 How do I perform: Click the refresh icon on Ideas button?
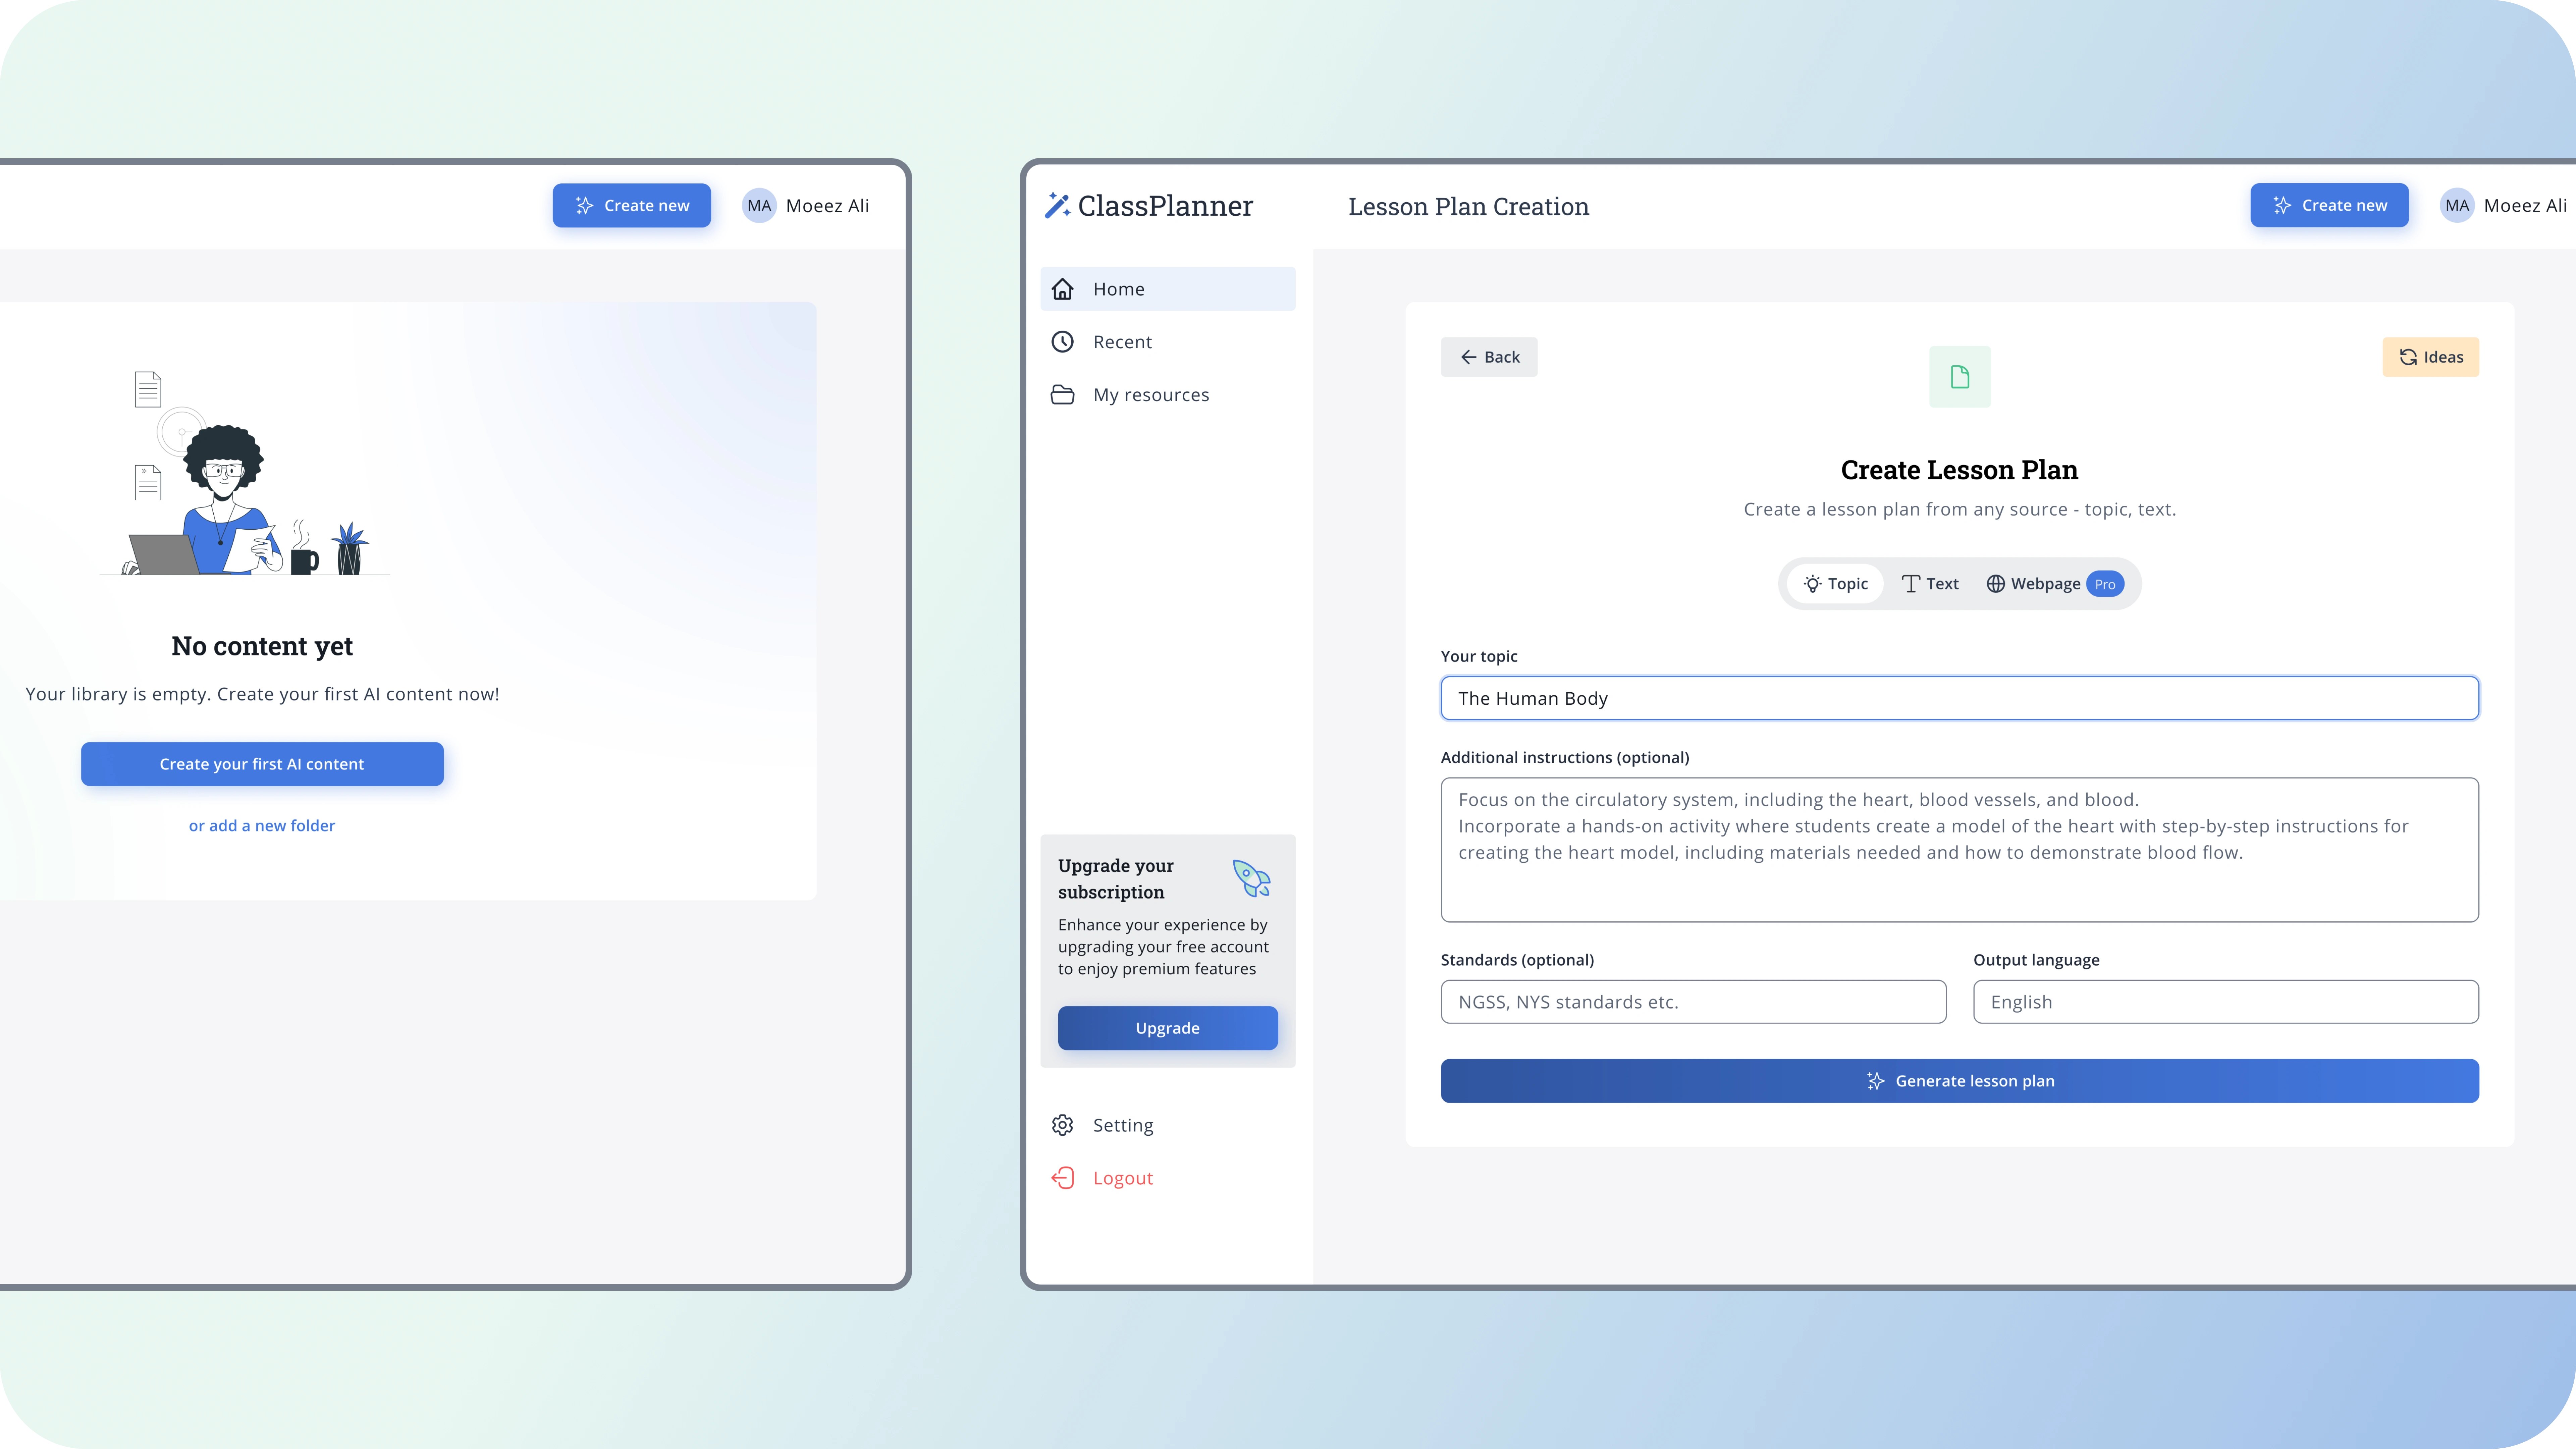[x=2408, y=357]
